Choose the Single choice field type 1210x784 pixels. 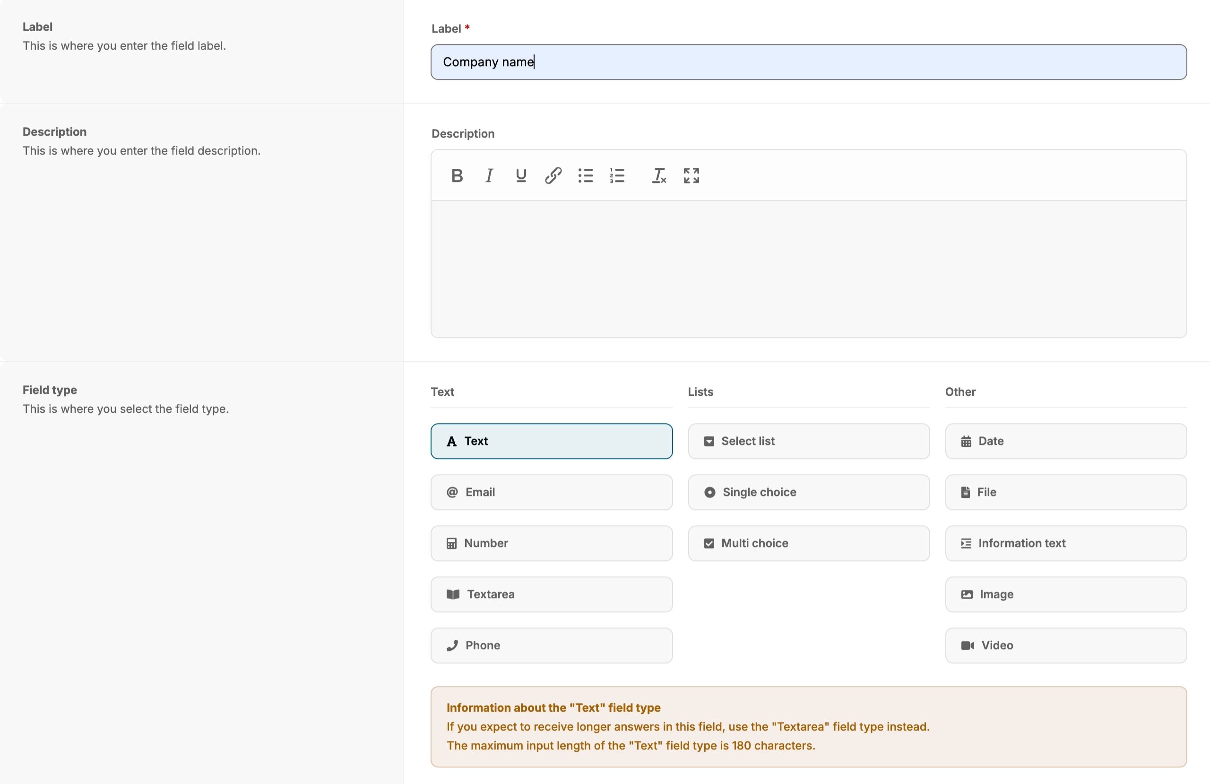click(808, 492)
